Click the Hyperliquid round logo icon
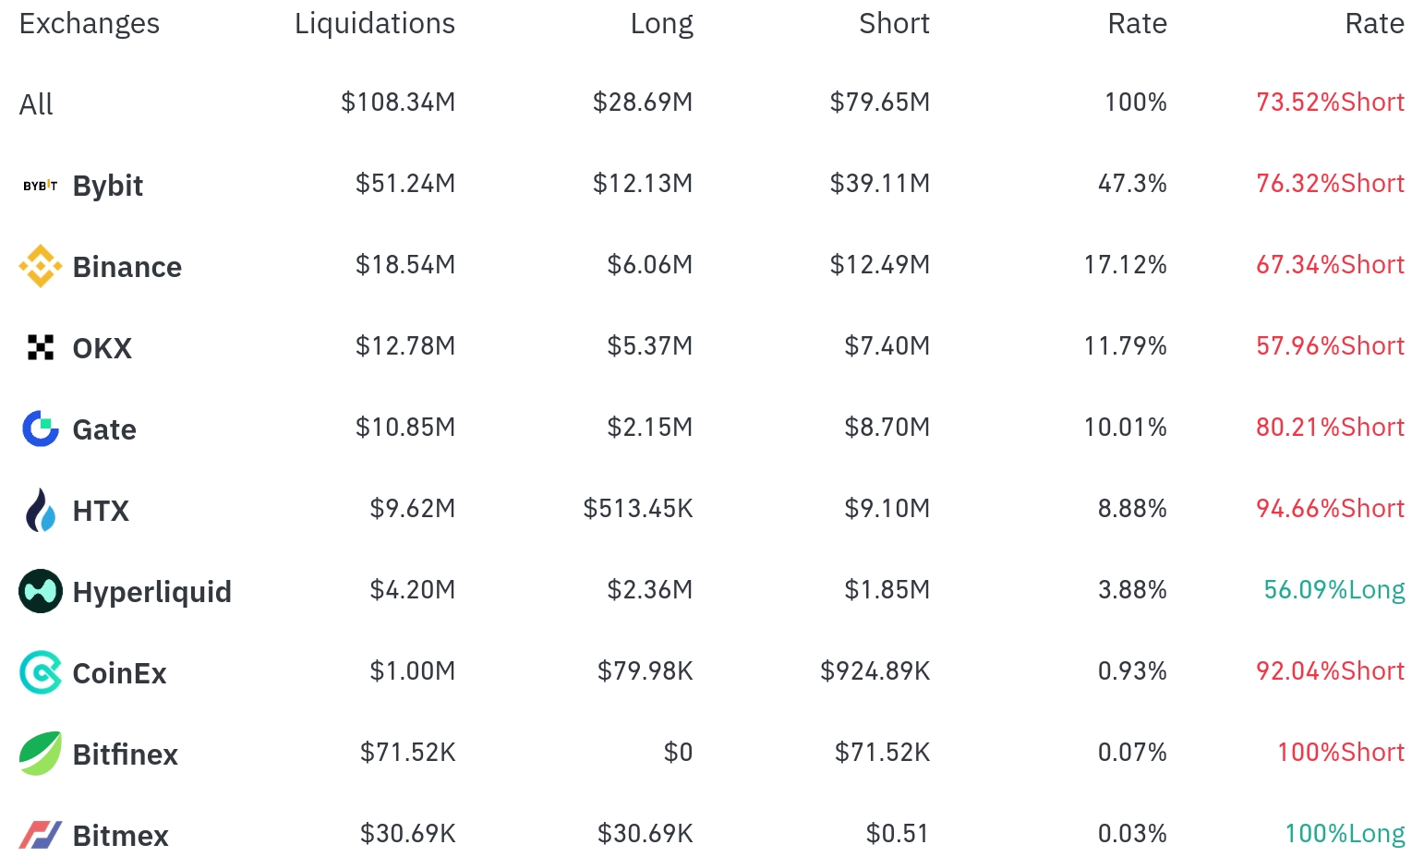This screenshot has height=857, width=1424. point(40,591)
